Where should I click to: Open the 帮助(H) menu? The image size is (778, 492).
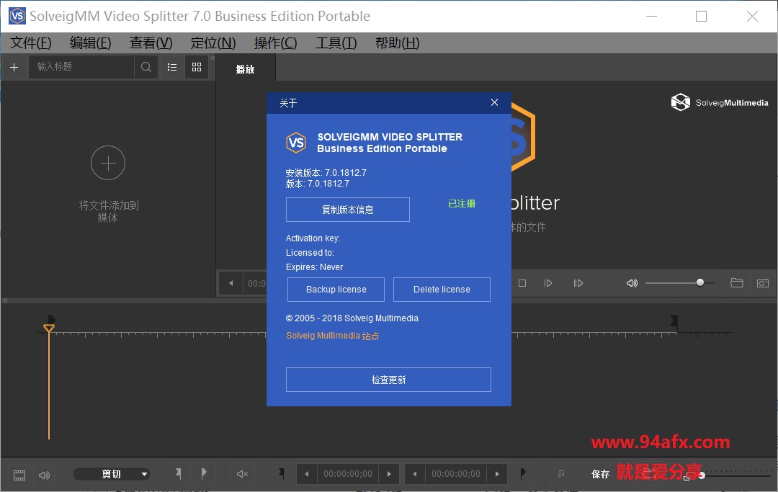click(398, 43)
